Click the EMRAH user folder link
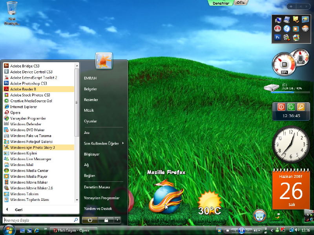Viewport: 314px width, 235px height. coord(90,78)
